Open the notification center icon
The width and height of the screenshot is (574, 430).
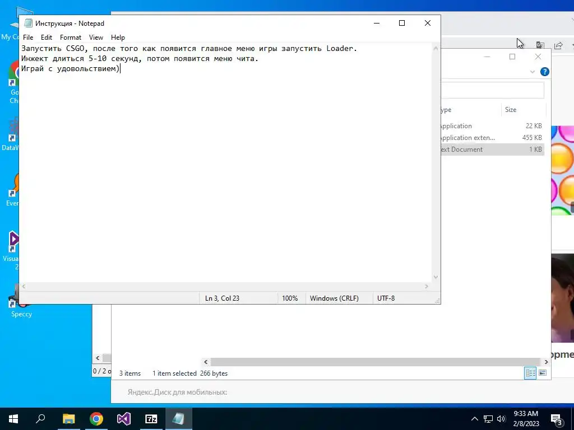(556, 419)
